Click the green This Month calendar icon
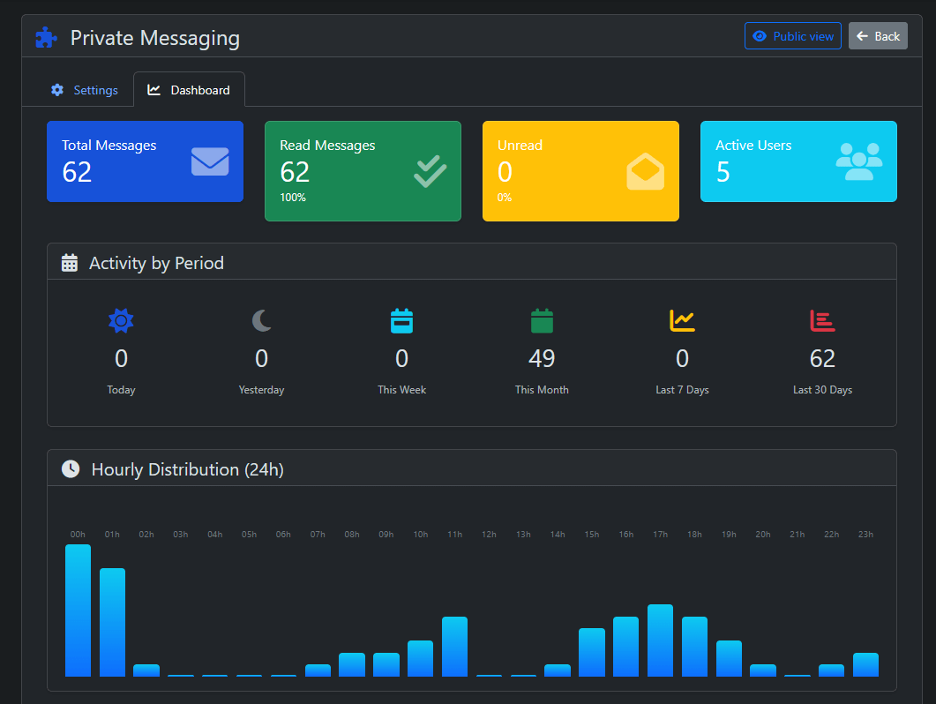 542,320
